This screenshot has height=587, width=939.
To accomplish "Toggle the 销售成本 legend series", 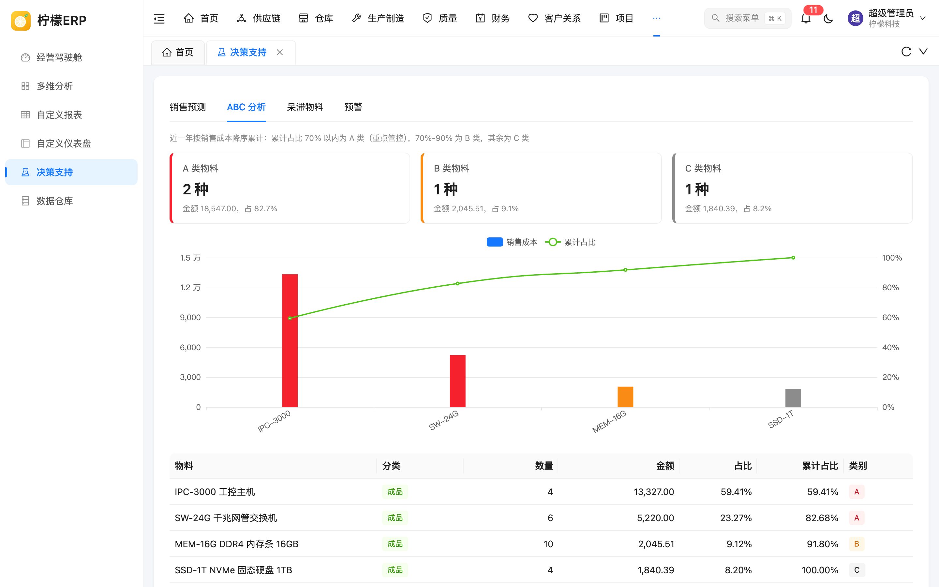I will (512, 242).
